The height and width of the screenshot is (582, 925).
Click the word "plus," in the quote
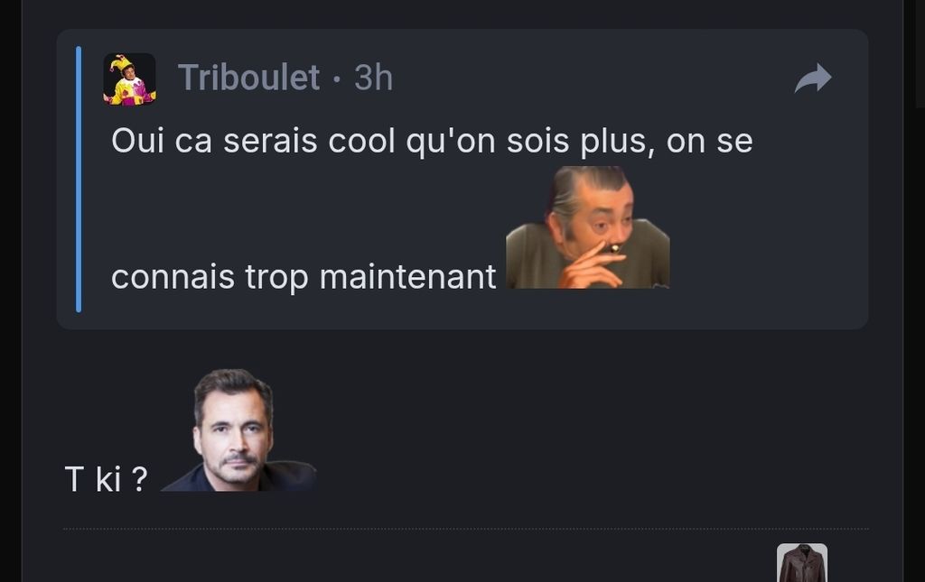click(618, 142)
